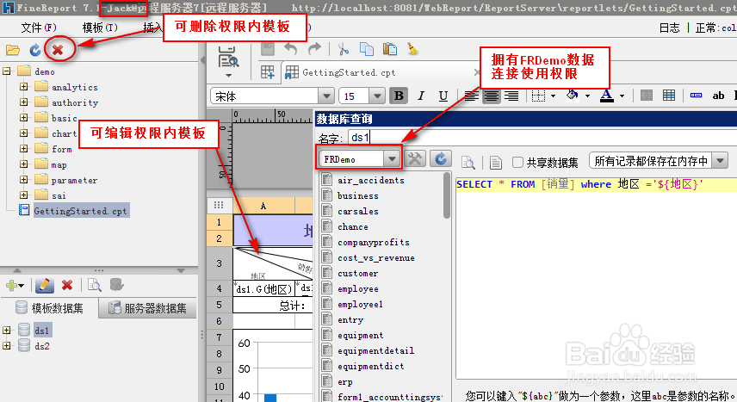Screen dimensions: 737x402
Task: Open the 文件(F) menu
Action: 39,28
